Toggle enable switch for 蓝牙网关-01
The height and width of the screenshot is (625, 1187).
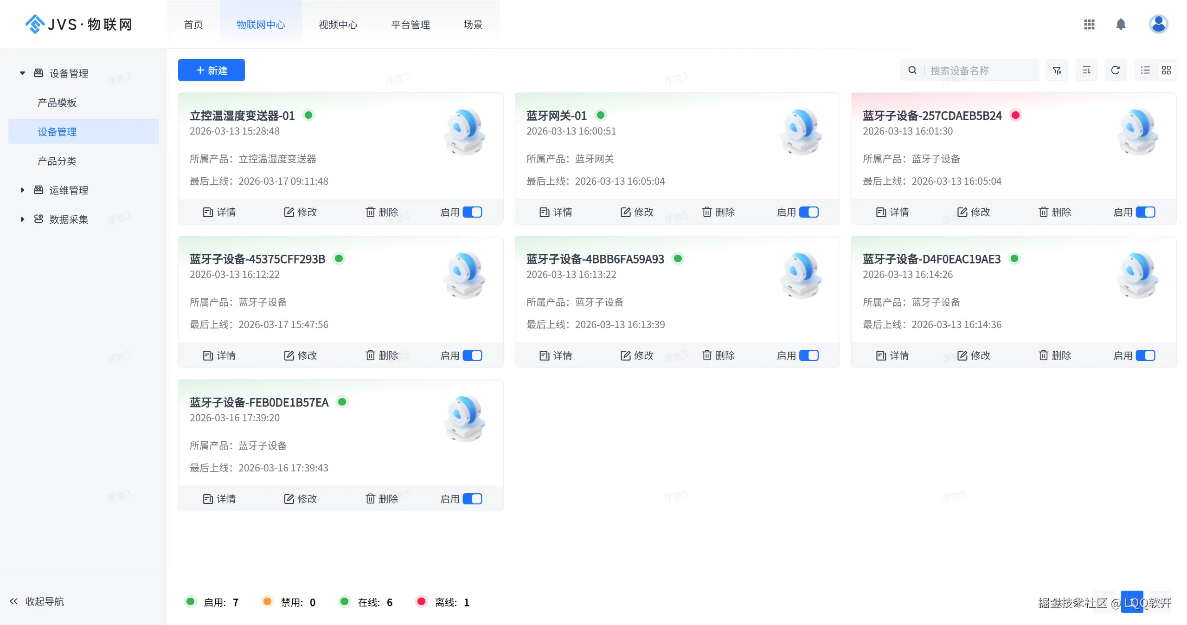808,212
